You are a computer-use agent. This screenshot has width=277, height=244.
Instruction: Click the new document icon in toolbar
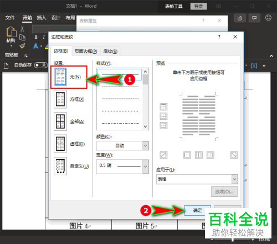click(x=6, y=65)
